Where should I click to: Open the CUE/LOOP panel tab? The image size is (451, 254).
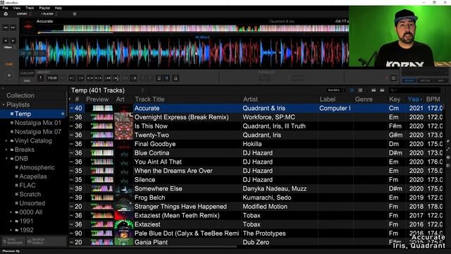click(27, 73)
